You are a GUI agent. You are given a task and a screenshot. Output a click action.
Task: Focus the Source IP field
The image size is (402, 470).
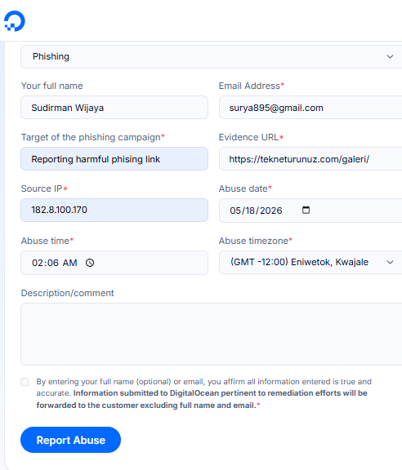[x=114, y=211]
